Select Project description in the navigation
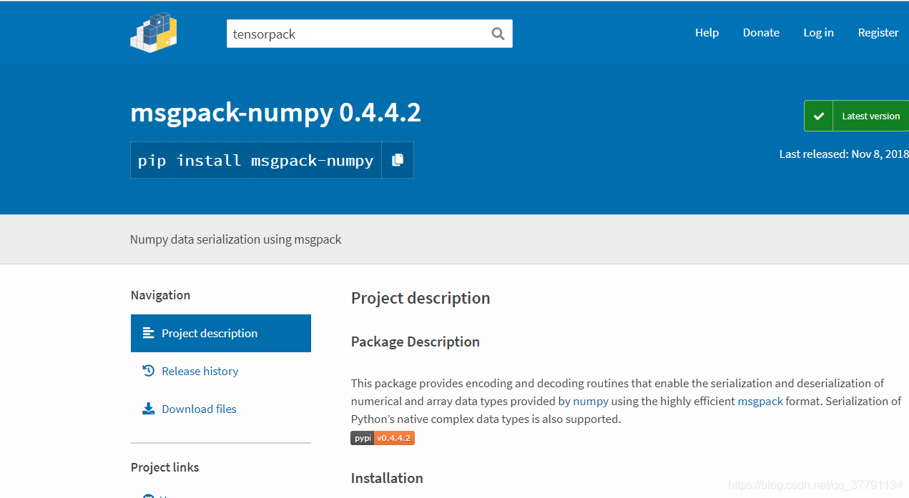Screen dimensions: 909x498 (x=210, y=332)
